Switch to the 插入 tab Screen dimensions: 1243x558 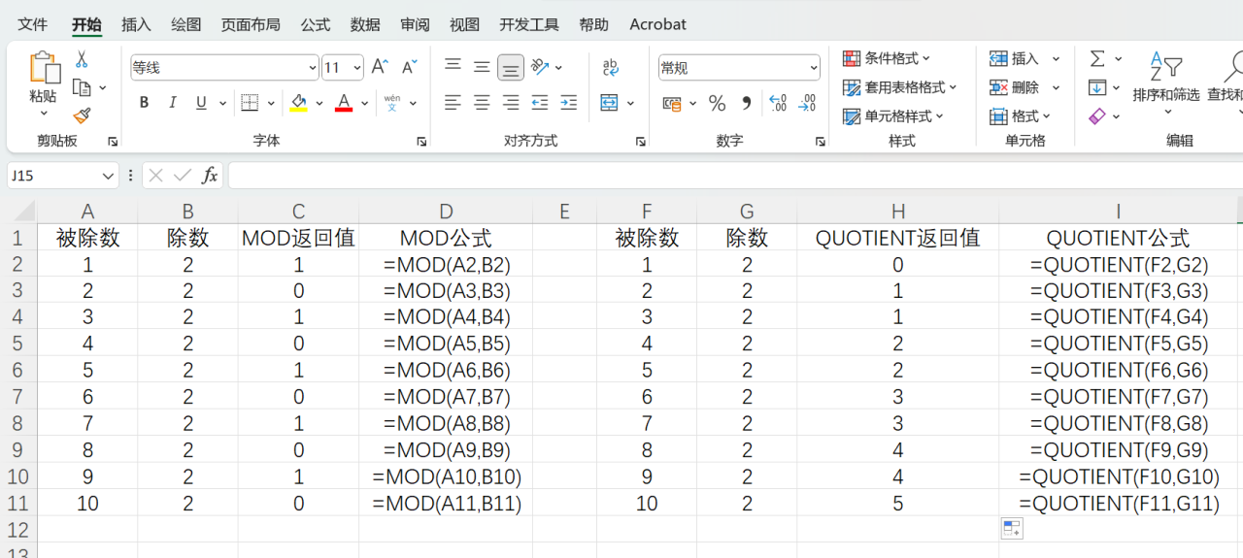(x=136, y=24)
